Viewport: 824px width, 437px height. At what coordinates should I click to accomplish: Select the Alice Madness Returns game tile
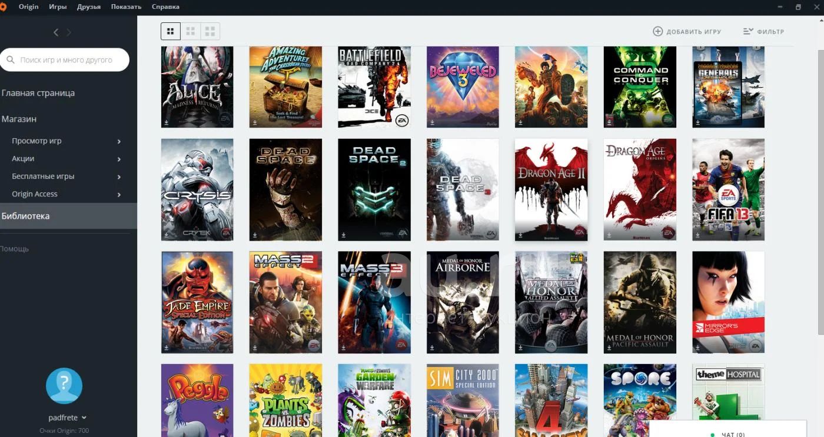[197, 87]
